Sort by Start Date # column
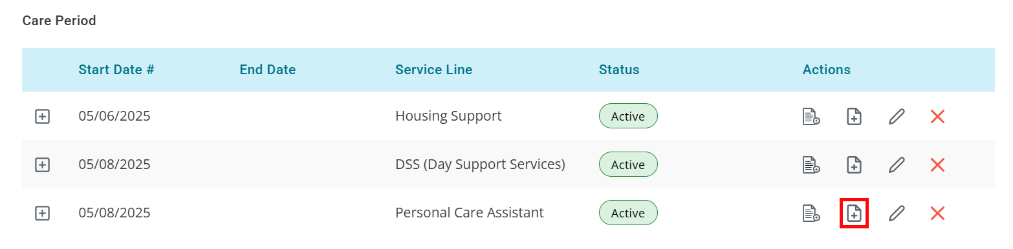The height and width of the screenshot is (249, 1013). click(116, 70)
